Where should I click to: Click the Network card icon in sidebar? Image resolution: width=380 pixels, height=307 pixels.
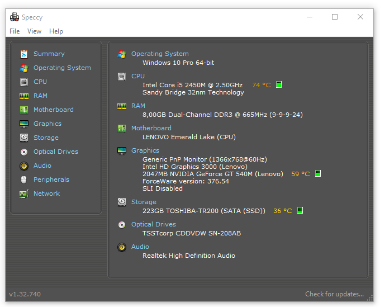click(24, 194)
